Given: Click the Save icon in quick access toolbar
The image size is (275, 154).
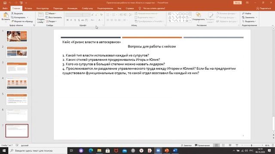Looking at the screenshot, I should [5, 3].
